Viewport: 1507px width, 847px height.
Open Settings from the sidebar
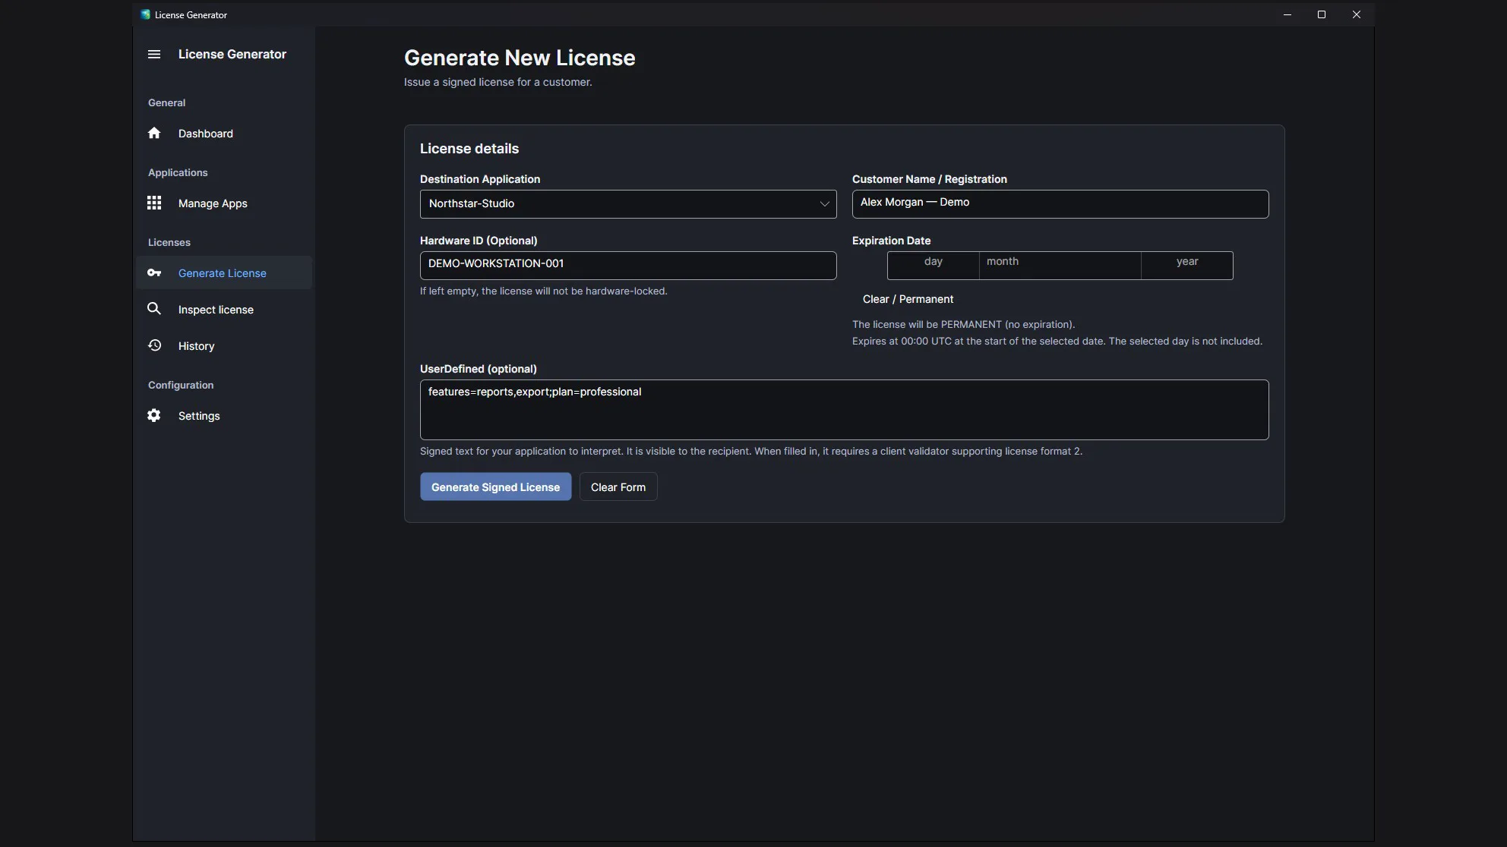tap(224, 416)
